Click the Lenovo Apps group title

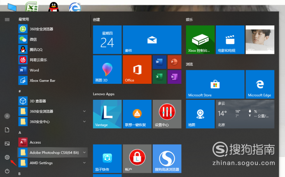(104, 94)
